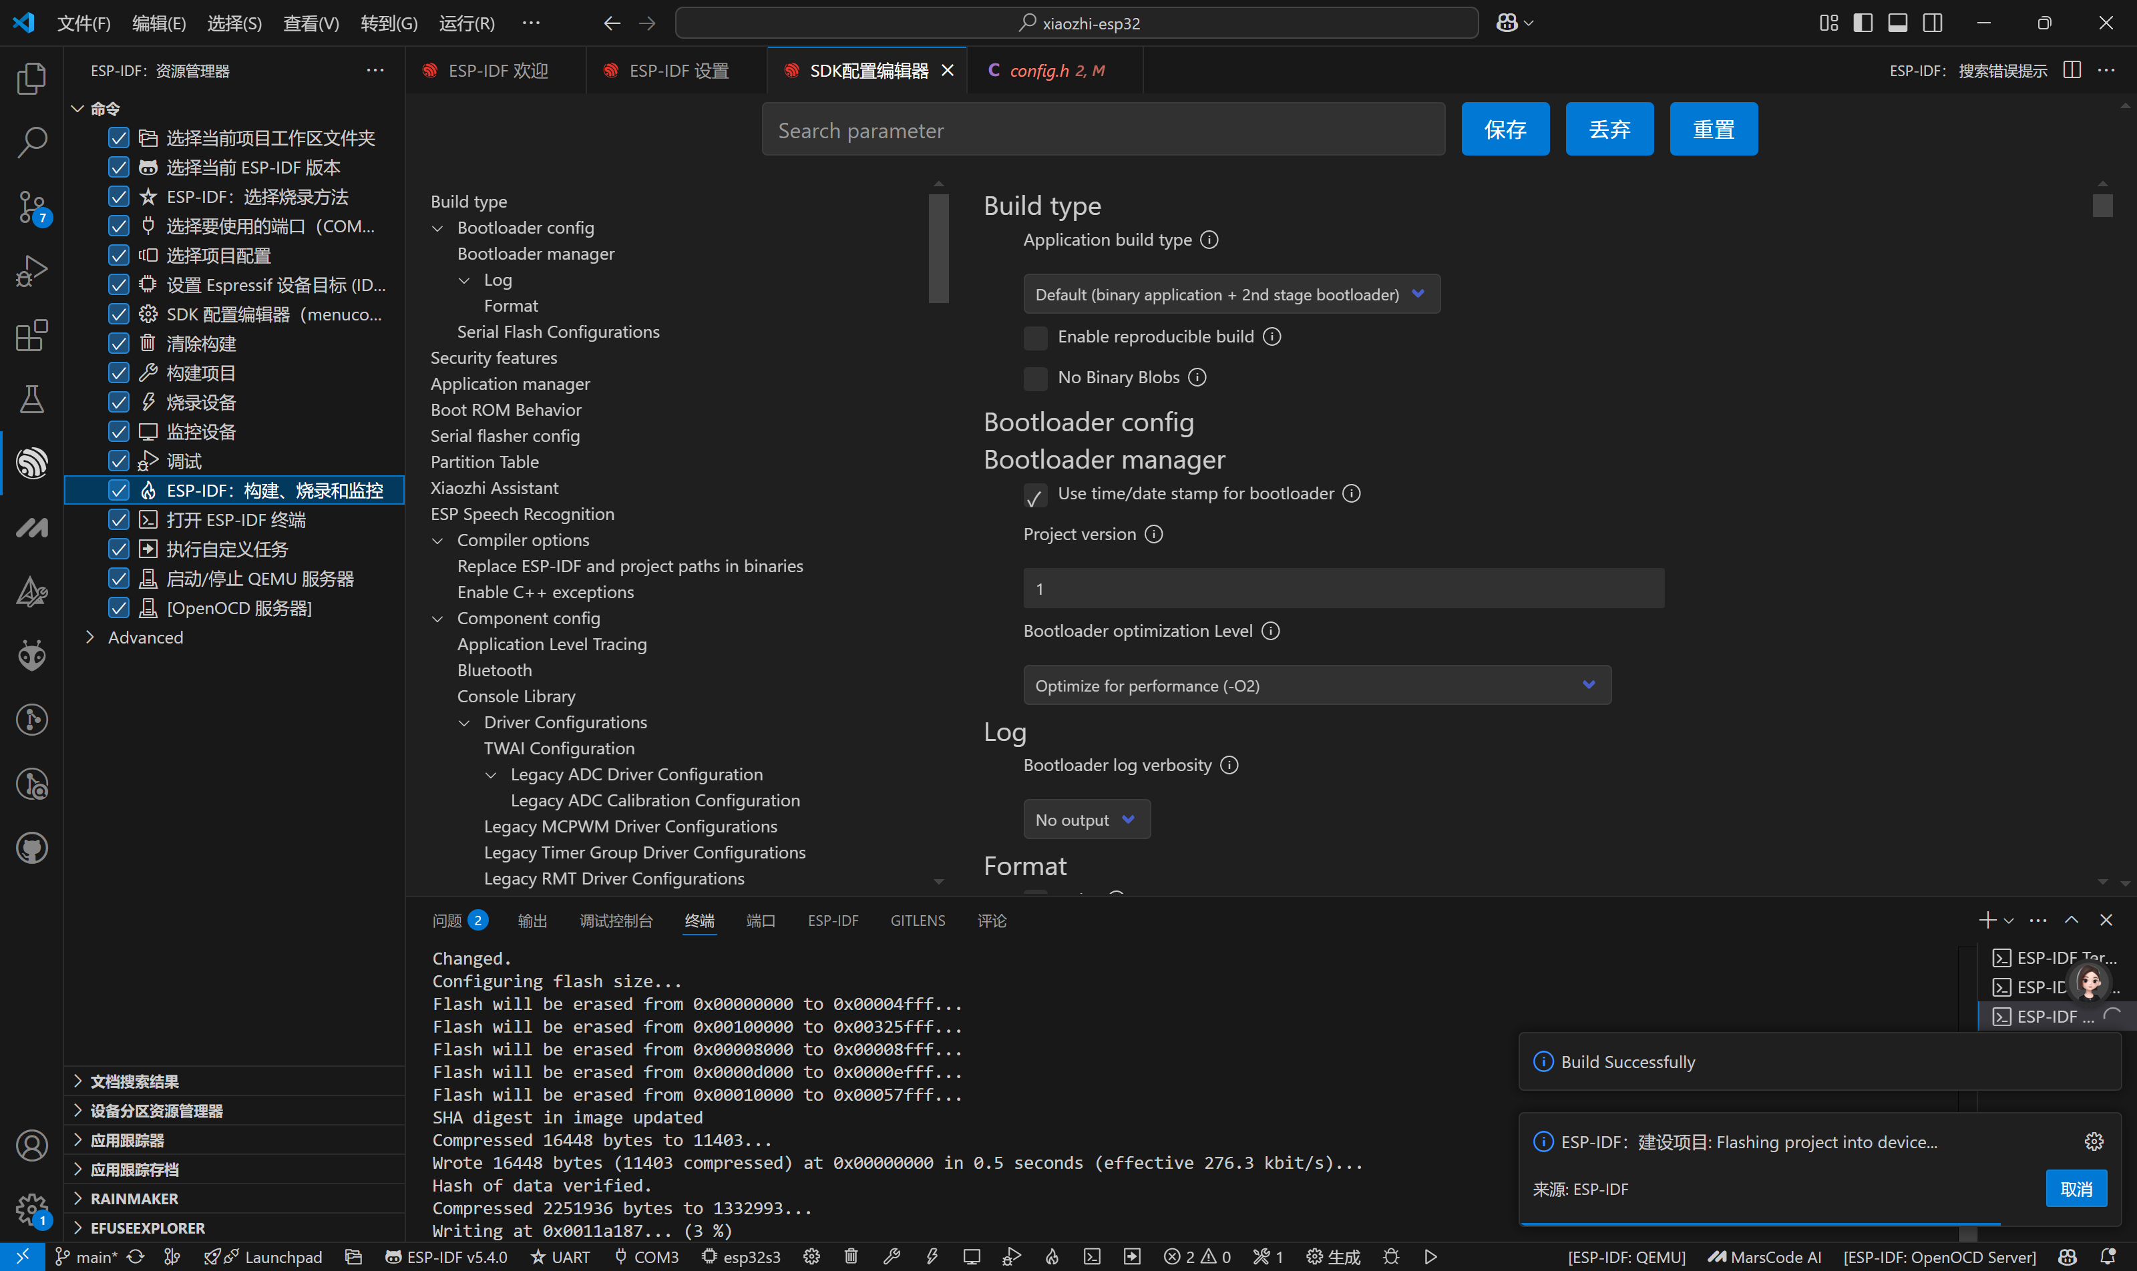This screenshot has height=1271, width=2137.
Task: Open the ESP-IDF Explorer in activity bar
Action: pyautogui.click(x=31, y=463)
